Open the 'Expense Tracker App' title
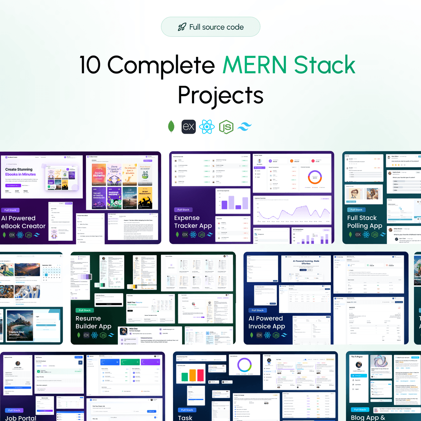The height and width of the screenshot is (421, 421). tap(193, 222)
